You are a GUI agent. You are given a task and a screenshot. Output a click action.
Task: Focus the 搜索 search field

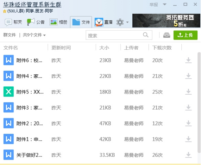tap(119, 35)
